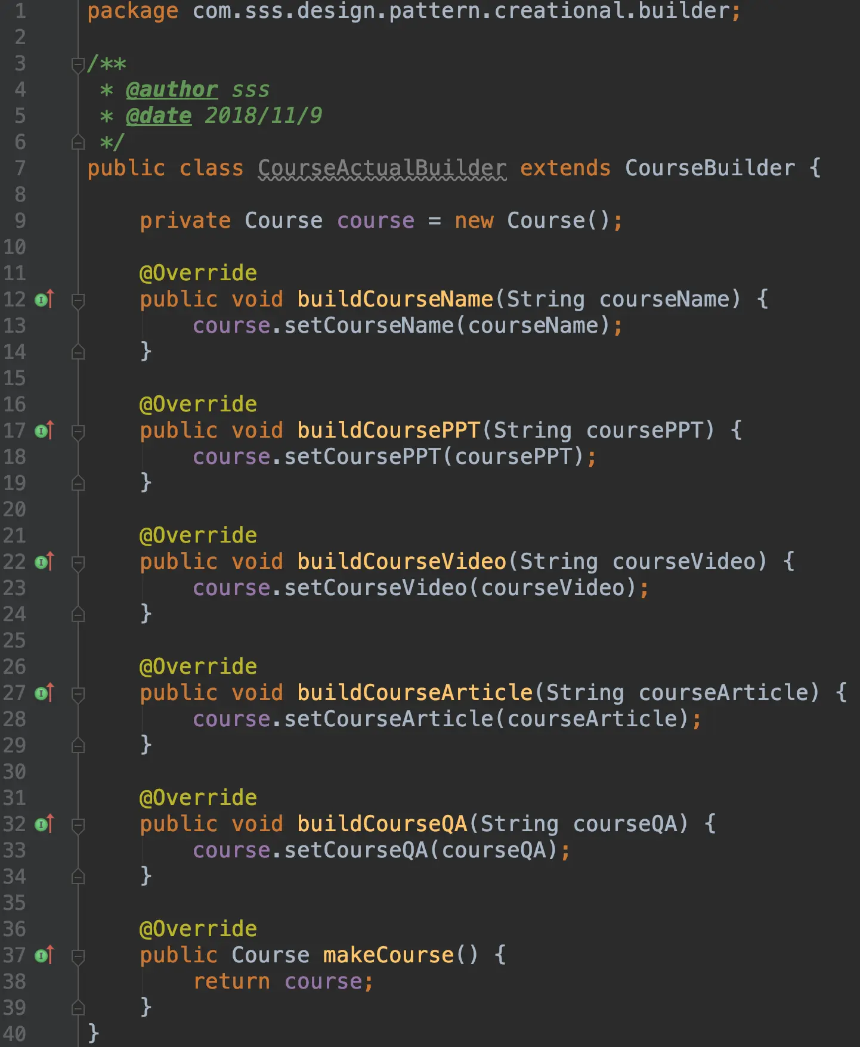Click line number 7 in the gutter
Viewport: 860px width, 1047px height.
20,168
